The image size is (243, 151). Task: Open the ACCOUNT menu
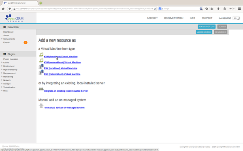pyautogui.click(x=152, y=18)
